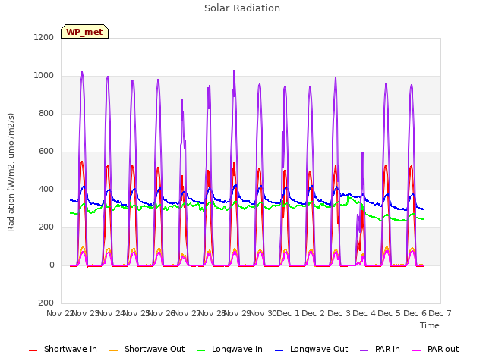This screenshot has height=364, width=486.
Task: Toggle the Longwave Out legend entry
Action: pos(311,349)
